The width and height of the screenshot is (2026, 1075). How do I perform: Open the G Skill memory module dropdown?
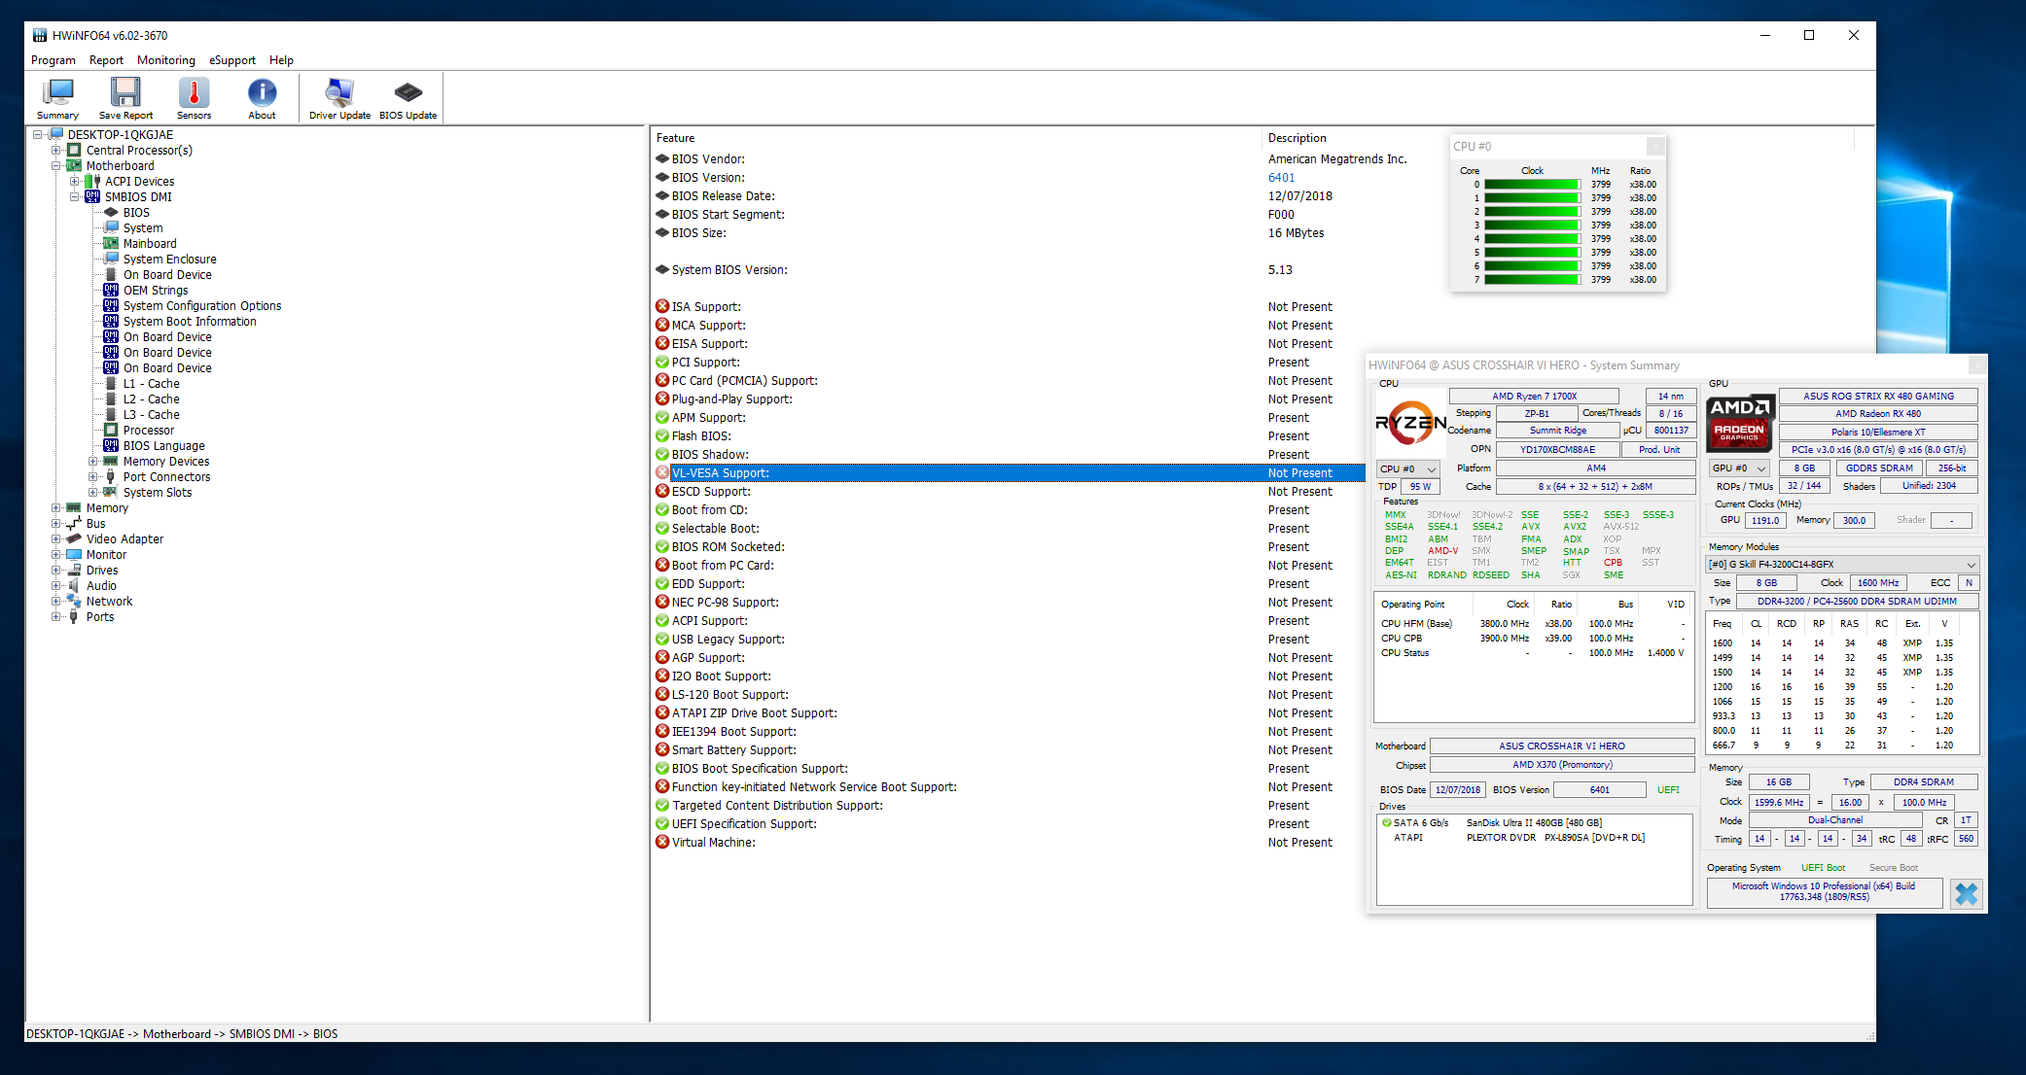coord(1843,565)
